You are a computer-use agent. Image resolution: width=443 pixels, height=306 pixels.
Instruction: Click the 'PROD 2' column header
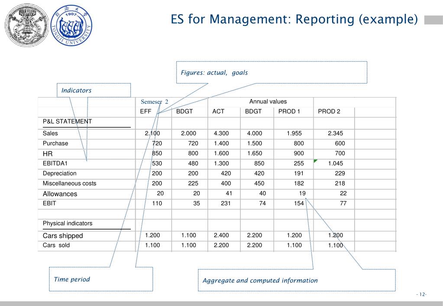(329, 112)
